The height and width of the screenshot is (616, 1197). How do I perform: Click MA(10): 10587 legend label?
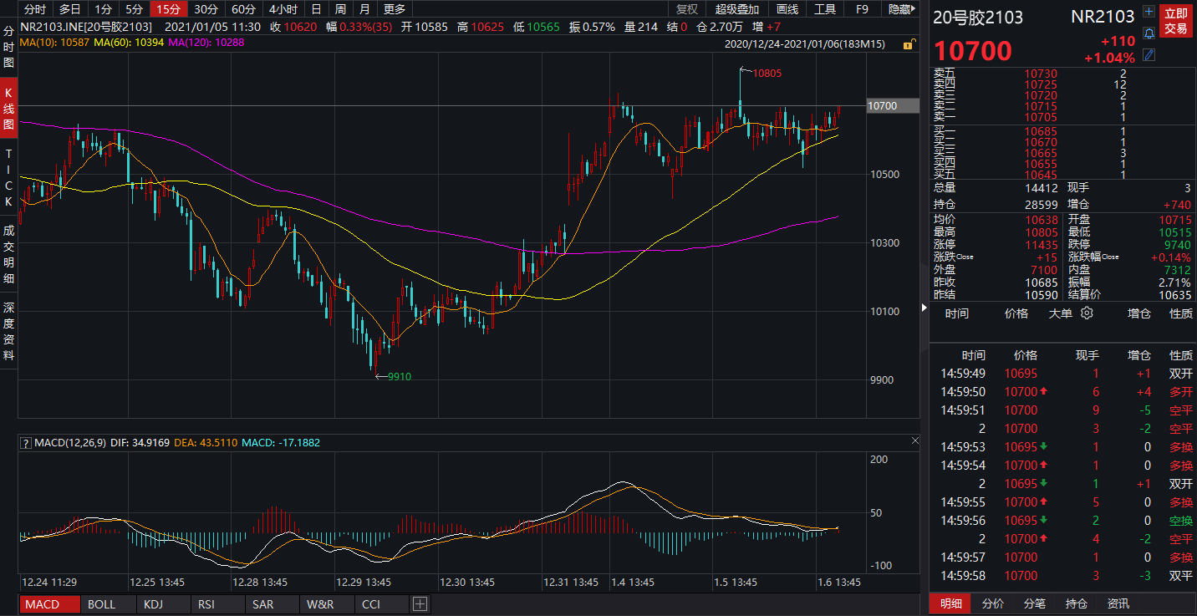54,42
